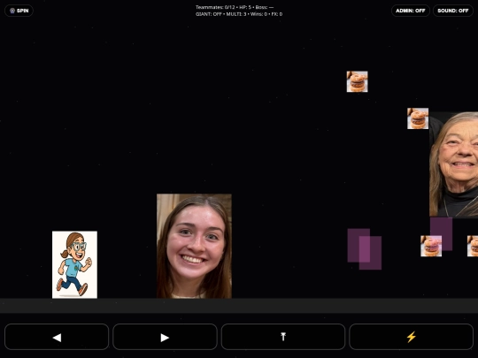The height and width of the screenshot is (358, 478).
Task: Click the "Teammates: 0/12" status text
Action: tap(215, 7)
